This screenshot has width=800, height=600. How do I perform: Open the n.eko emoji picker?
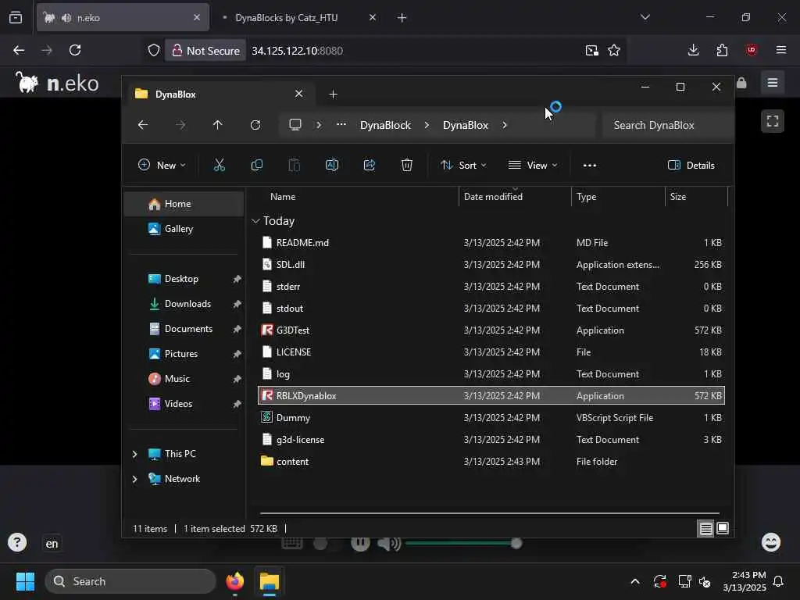(x=770, y=542)
